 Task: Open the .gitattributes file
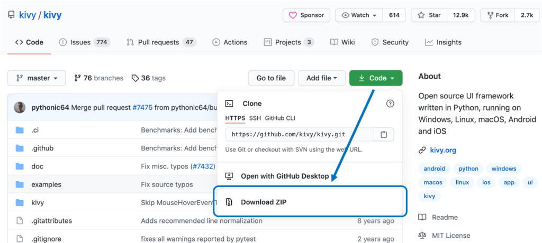[x=51, y=220]
